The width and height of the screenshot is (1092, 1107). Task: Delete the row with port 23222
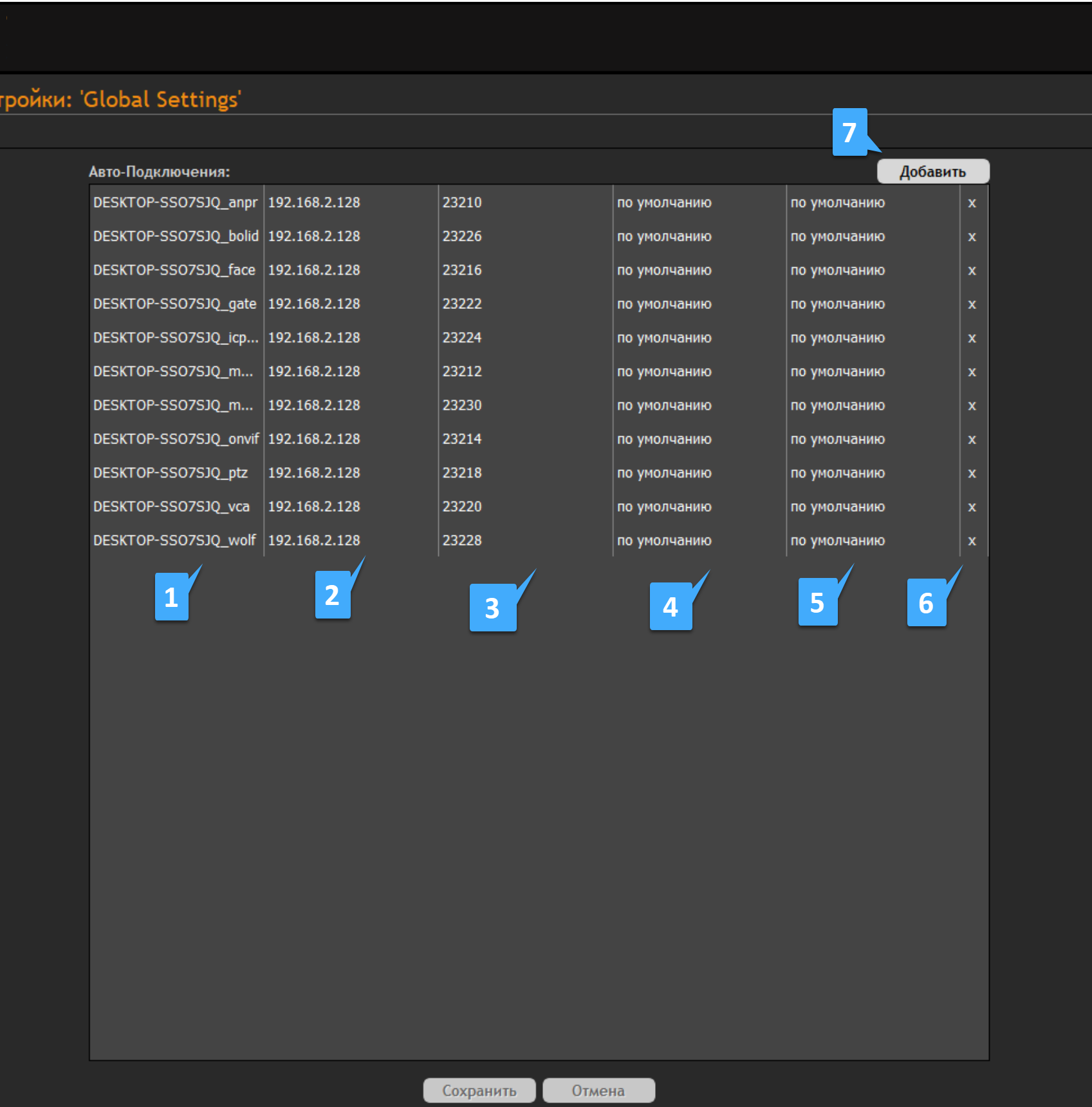pos(972,304)
